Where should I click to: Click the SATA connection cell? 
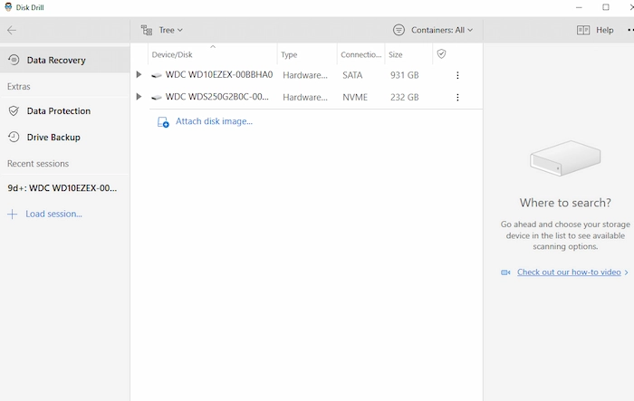point(352,75)
